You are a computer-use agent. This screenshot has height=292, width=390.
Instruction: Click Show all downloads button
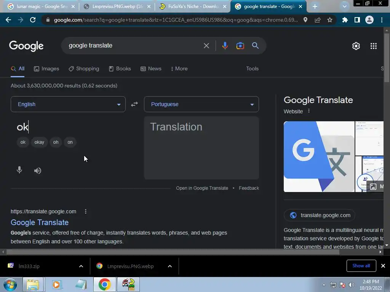coord(361,266)
